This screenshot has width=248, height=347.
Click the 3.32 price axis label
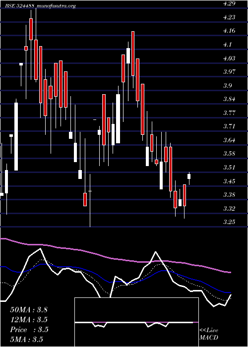point(230,209)
